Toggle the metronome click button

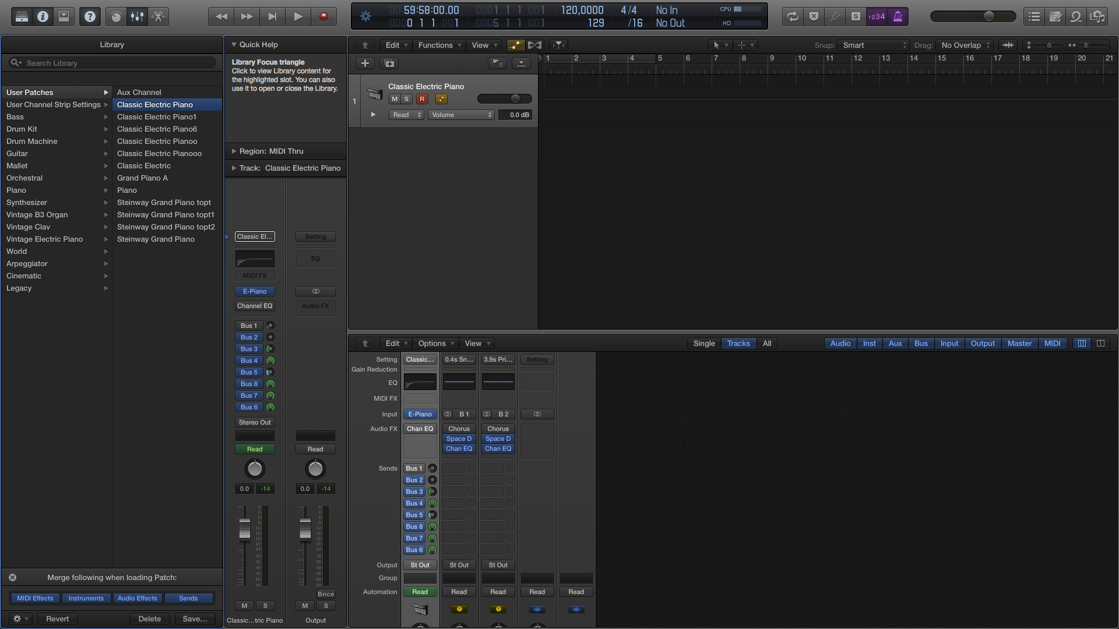(898, 17)
